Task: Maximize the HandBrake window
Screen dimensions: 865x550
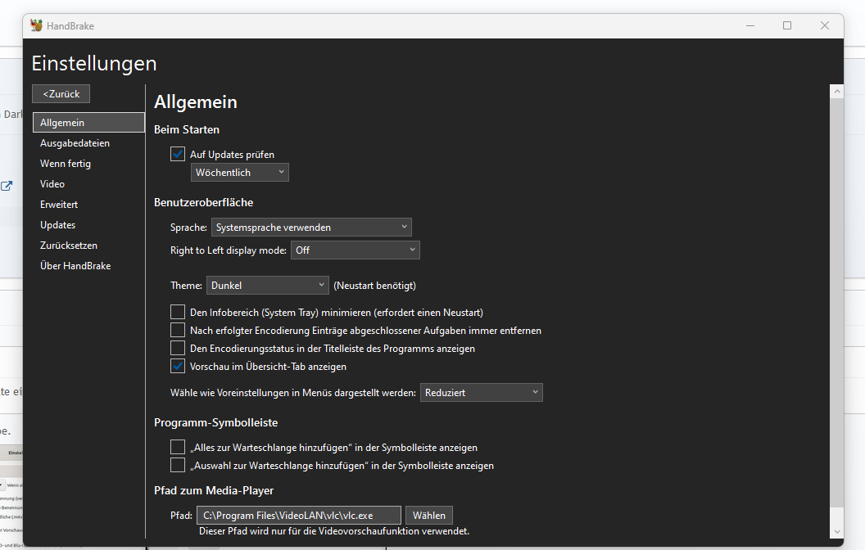Action: tap(787, 25)
